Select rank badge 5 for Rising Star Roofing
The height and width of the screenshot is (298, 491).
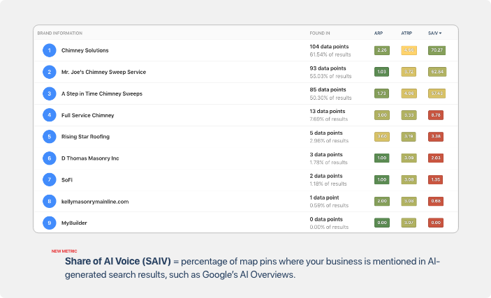(49, 137)
